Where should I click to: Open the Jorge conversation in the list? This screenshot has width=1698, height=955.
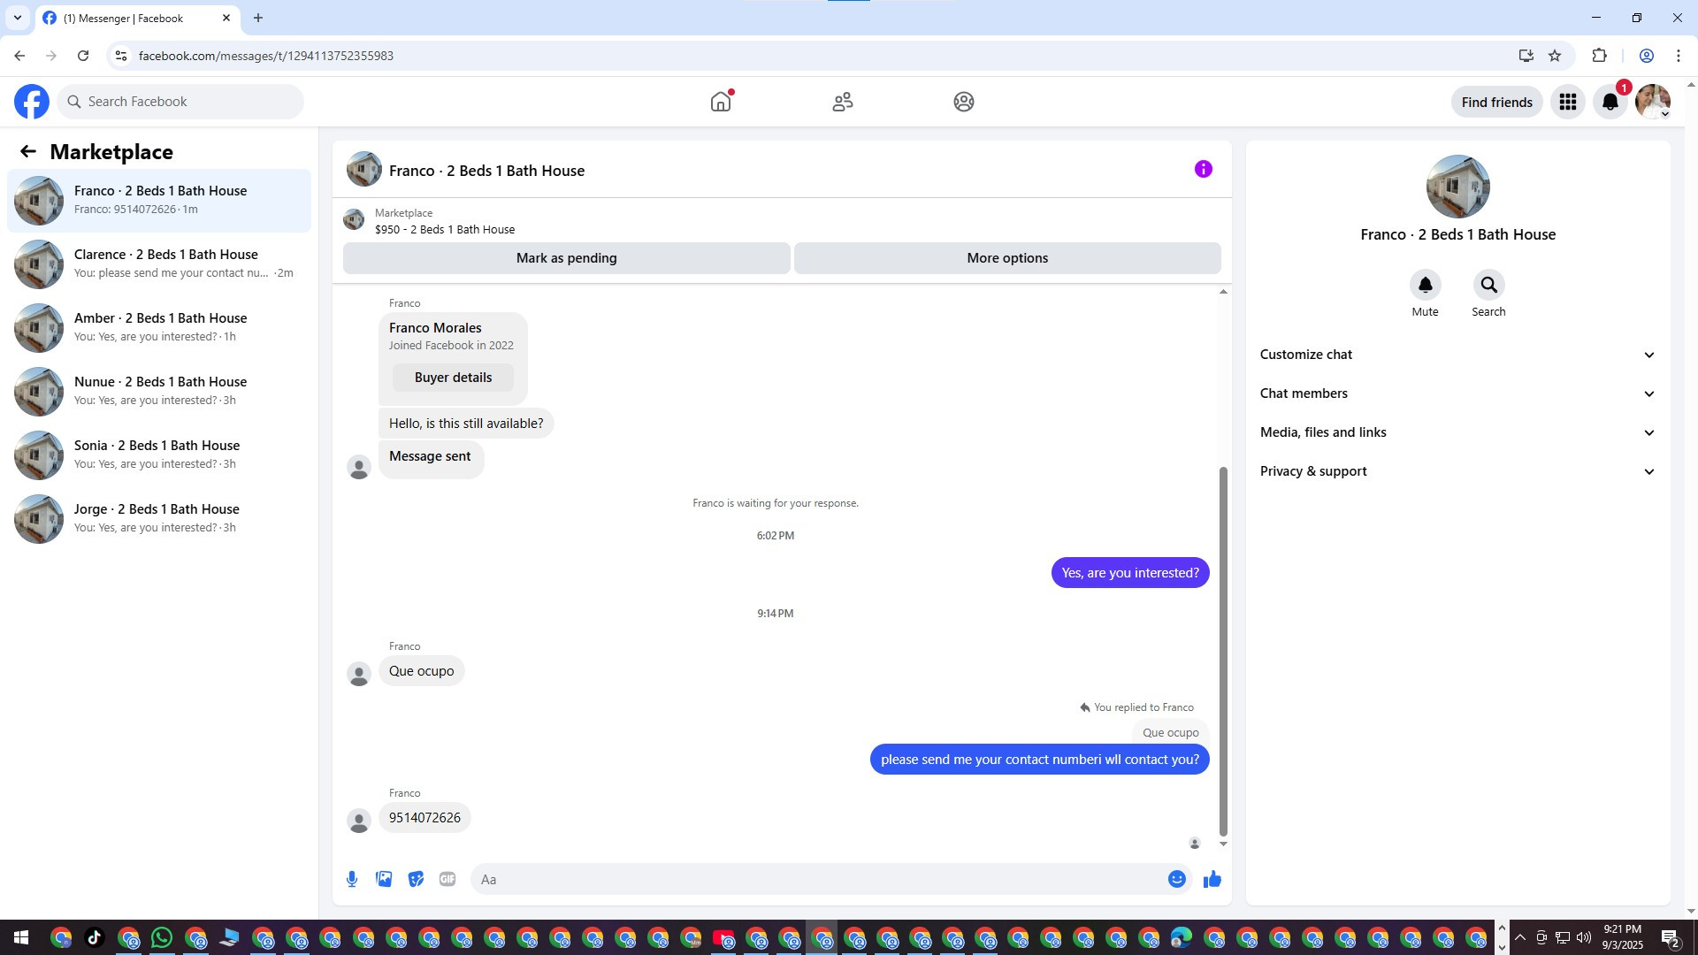159,519
